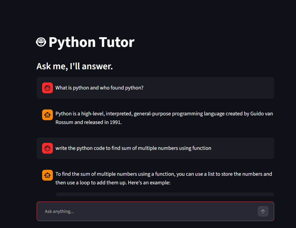Click the reply text "To find the sum of multiple numbers"

164,178
